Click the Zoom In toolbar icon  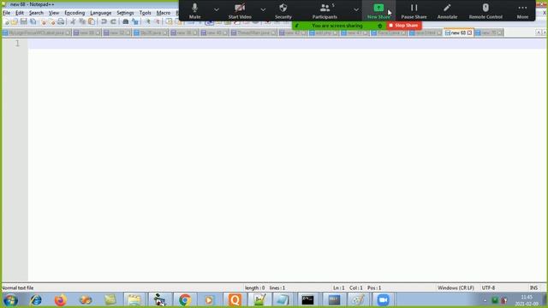[147, 22]
